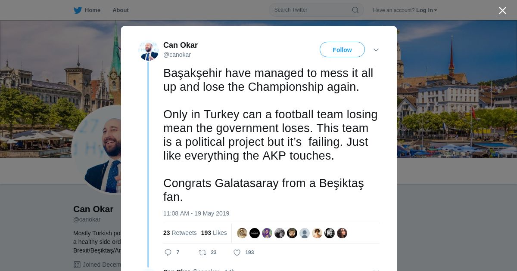
Task: Click the @canokar handle in the tweet
Action: (x=177, y=55)
